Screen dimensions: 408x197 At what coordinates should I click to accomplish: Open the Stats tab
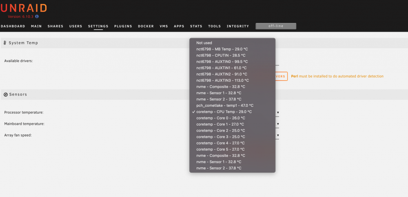pos(196,26)
